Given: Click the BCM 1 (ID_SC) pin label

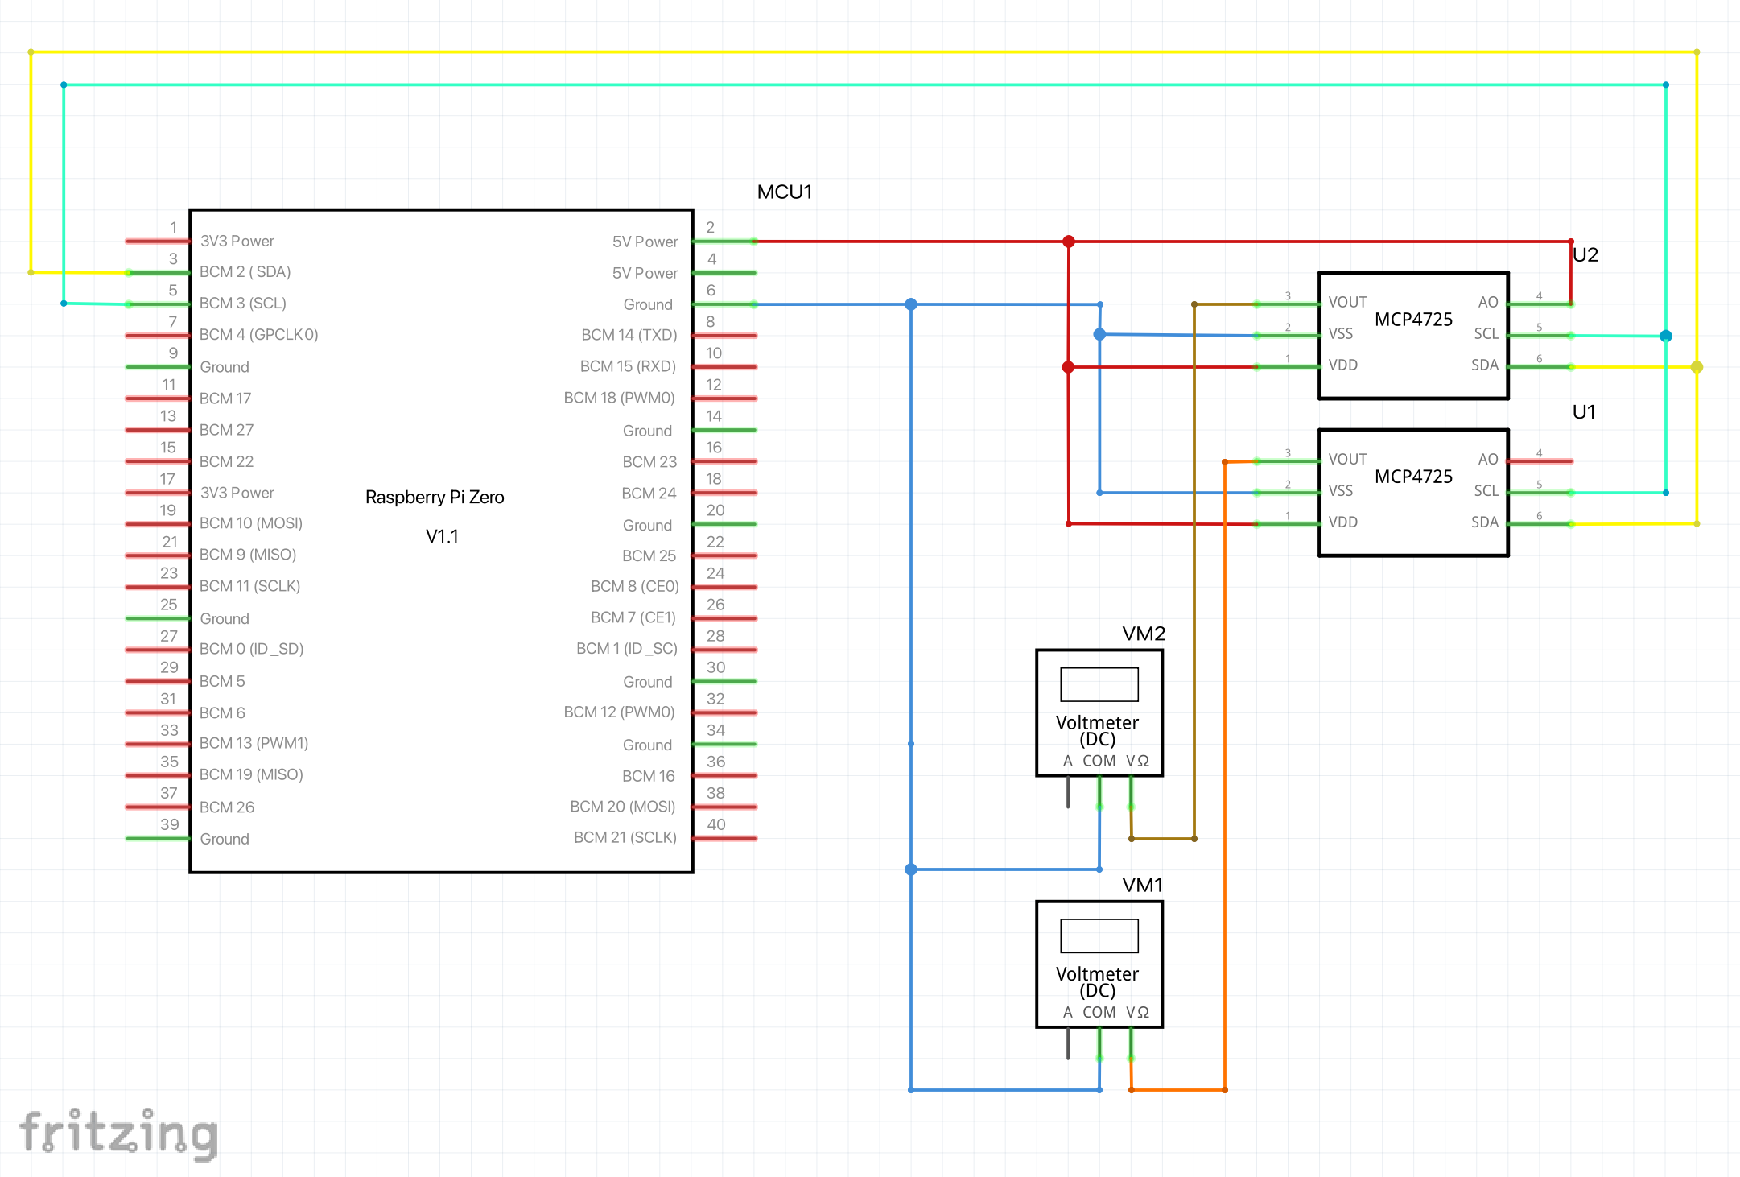Looking at the screenshot, I should tap(626, 649).
